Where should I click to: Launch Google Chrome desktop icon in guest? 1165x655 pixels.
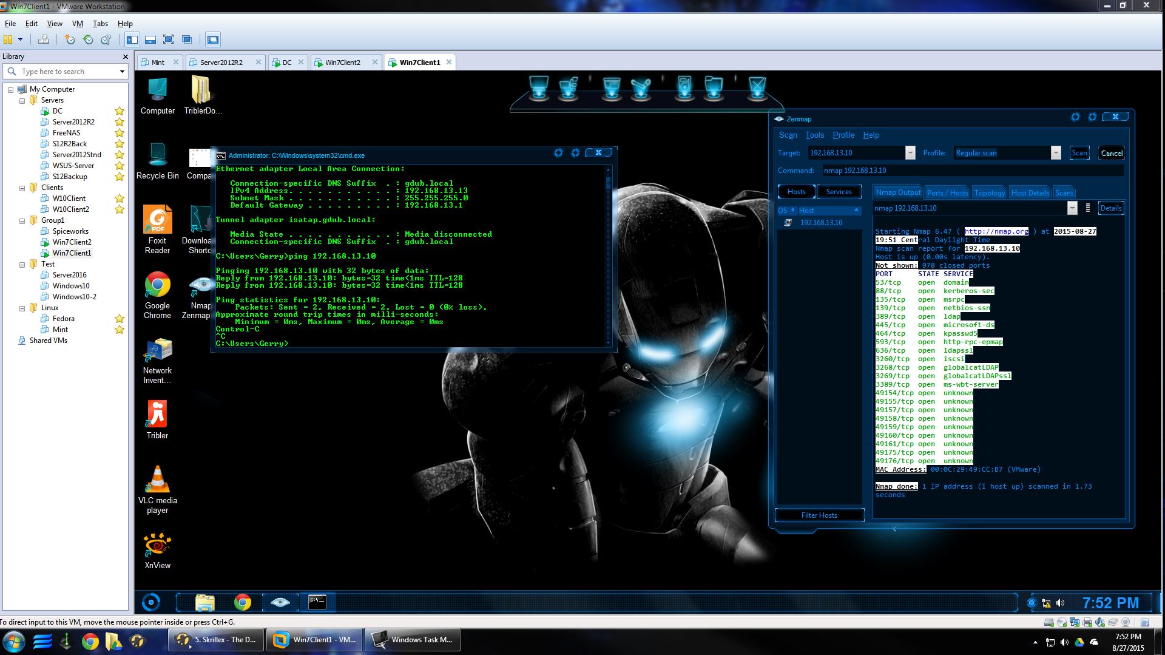coord(157,295)
